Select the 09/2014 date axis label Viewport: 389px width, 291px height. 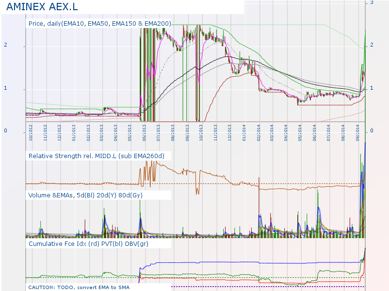coord(357,133)
